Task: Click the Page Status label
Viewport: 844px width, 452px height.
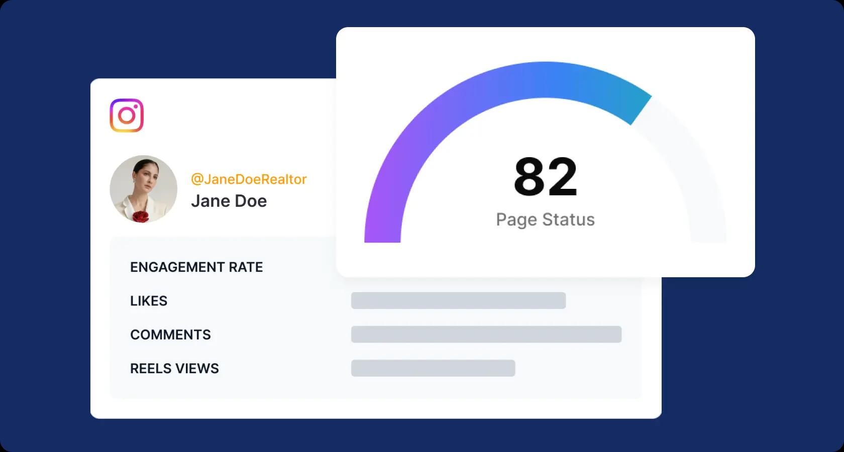Action: click(x=545, y=220)
